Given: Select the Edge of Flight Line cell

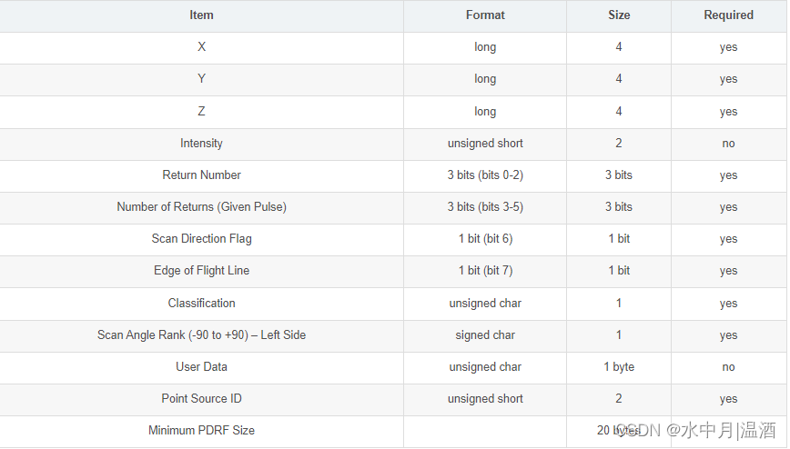Looking at the screenshot, I should pyautogui.click(x=201, y=270).
